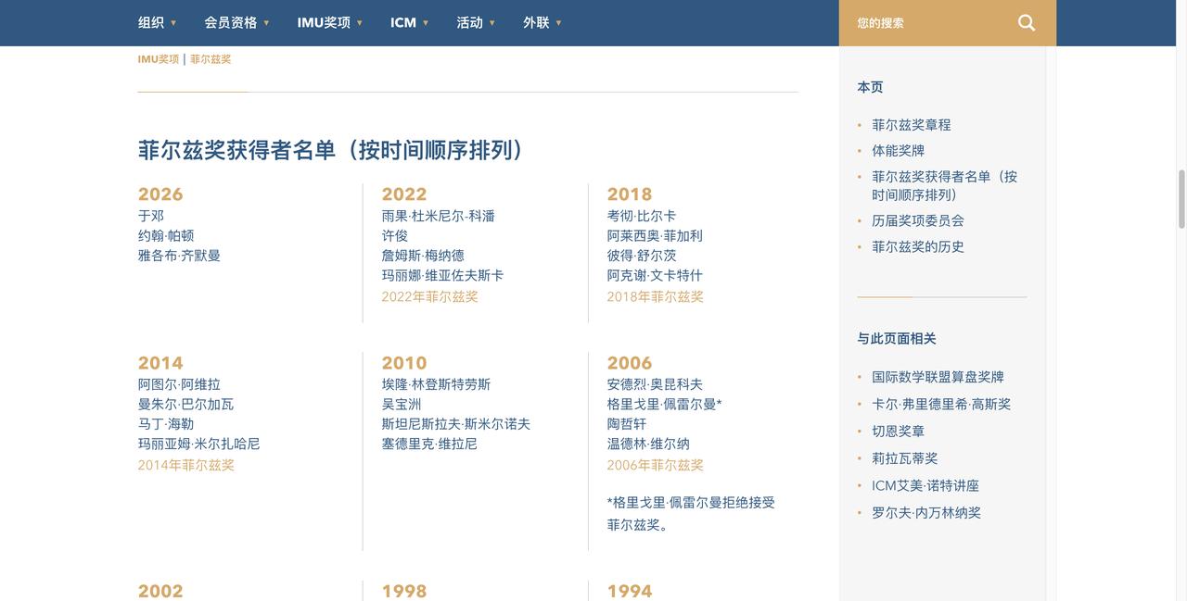Open the ICM menu
The width and height of the screenshot is (1187, 601).
(x=403, y=23)
